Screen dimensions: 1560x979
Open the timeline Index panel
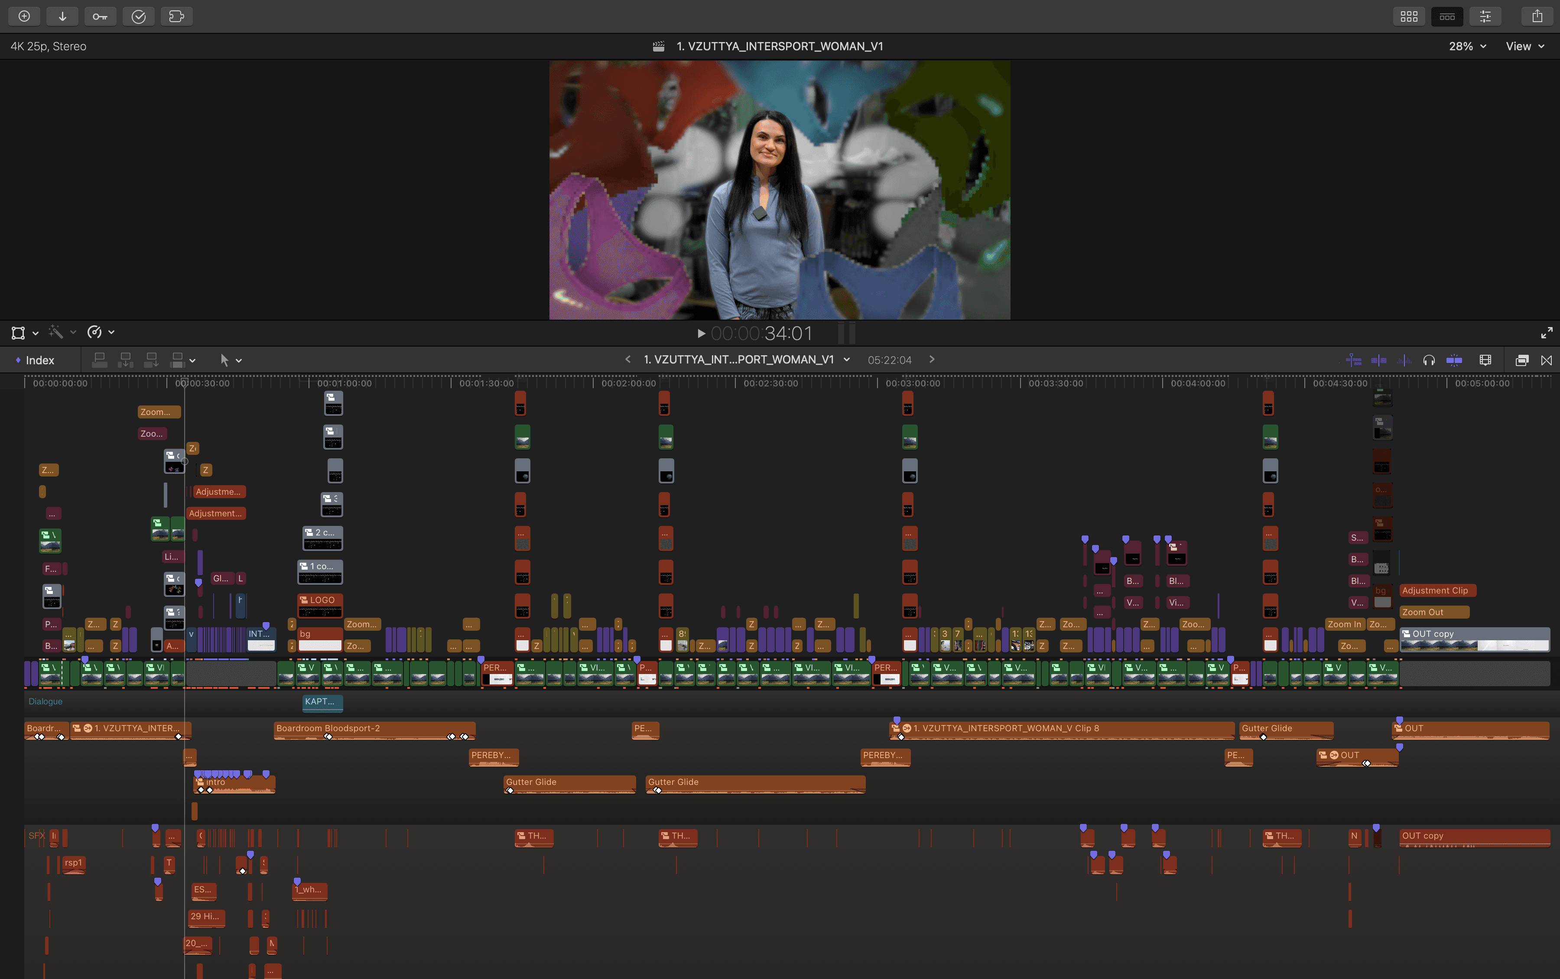point(39,360)
